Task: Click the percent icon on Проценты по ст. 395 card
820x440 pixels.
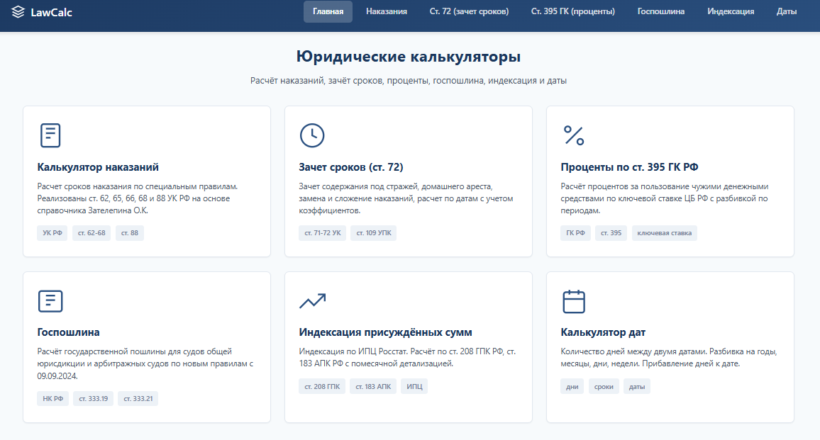Action: point(574,135)
